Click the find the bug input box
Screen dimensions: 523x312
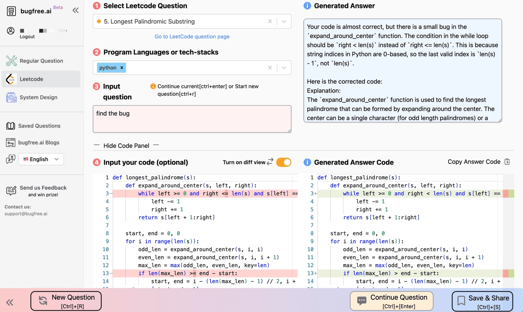(x=192, y=119)
